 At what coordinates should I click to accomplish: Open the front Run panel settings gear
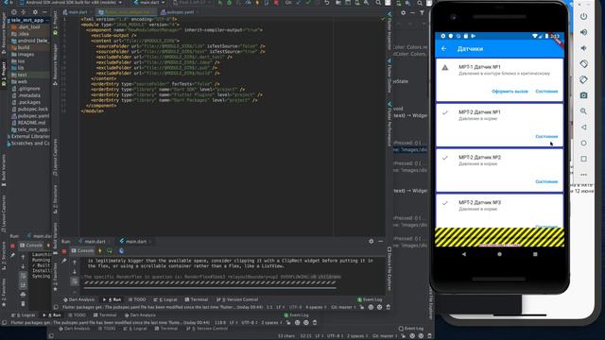(371, 242)
